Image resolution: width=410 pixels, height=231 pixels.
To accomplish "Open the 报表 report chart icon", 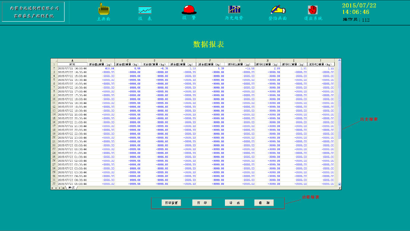I will [145, 10].
